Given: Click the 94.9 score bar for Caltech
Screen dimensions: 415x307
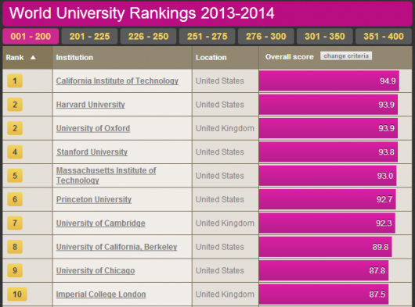Looking at the screenshot, I should point(329,80).
